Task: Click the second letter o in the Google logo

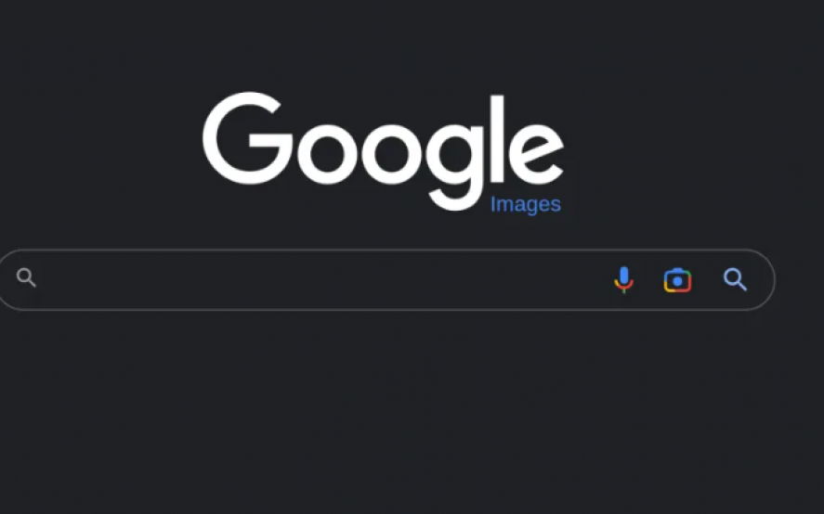Action: [x=391, y=153]
